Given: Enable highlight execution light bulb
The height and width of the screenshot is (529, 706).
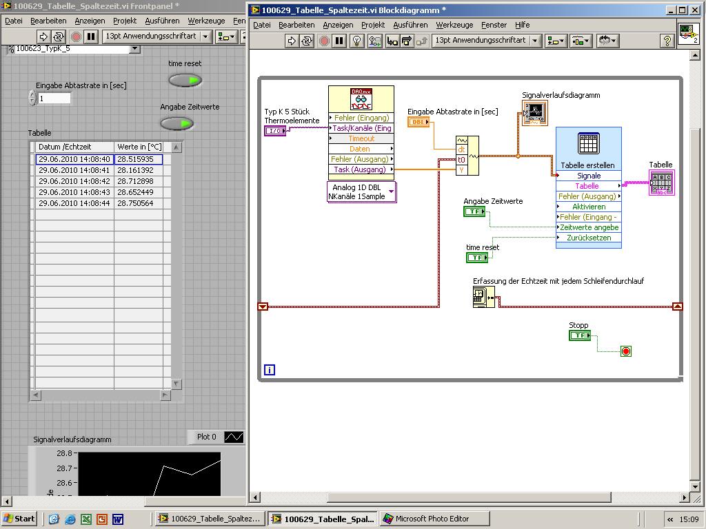Looking at the screenshot, I should [x=356, y=41].
